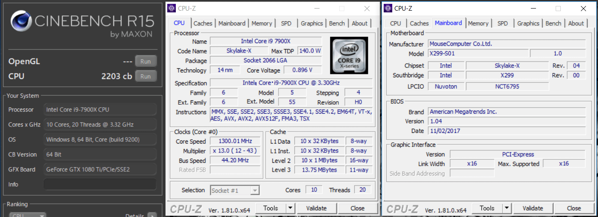This screenshot has height=217, width=598.
Task: Select the motherboard Model 'X299-S01'
Action: pos(478,53)
